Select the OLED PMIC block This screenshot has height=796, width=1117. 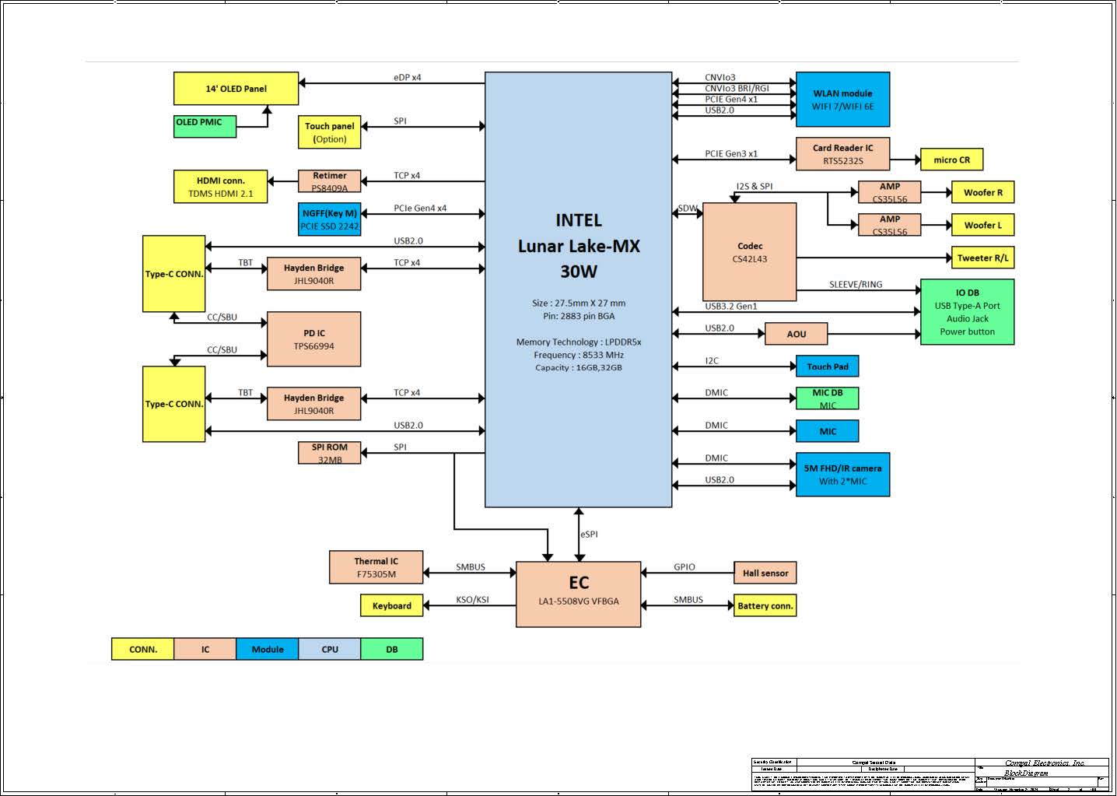[x=205, y=127]
